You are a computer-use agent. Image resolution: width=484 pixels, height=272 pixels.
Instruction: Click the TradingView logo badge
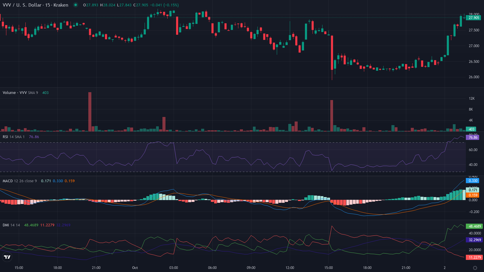[x=7, y=257]
